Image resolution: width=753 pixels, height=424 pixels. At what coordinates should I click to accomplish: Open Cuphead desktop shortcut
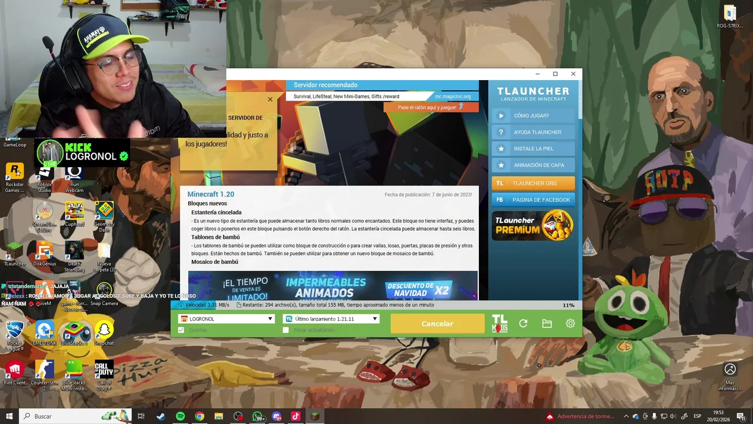pos(74,215)
